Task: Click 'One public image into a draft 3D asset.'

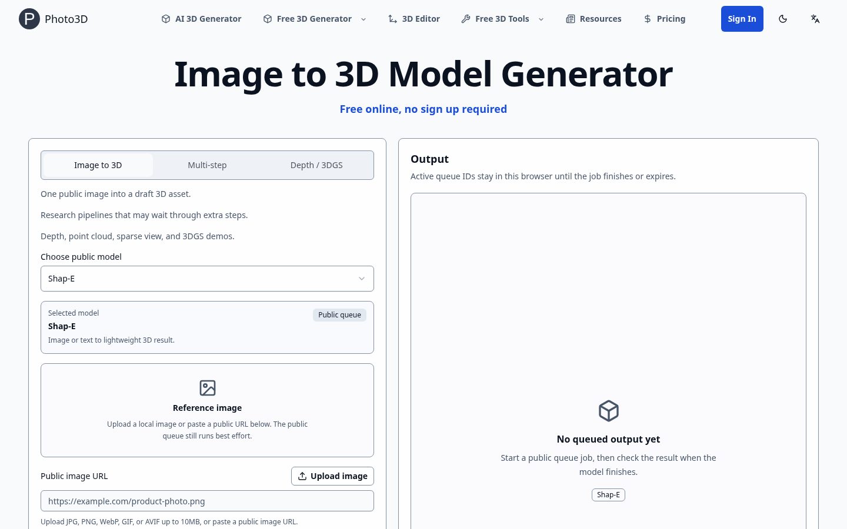Action: (116, 194)
